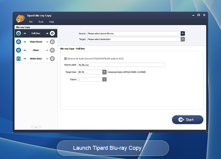
Task: Click the gray target disc in Write Data row
Action: 52,59
